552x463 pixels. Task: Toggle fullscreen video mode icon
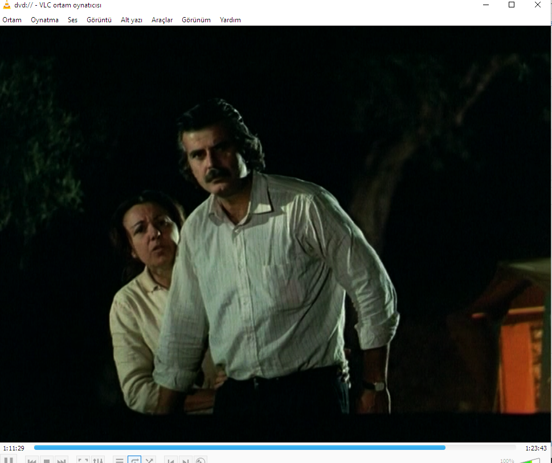[x=83, y=460]
